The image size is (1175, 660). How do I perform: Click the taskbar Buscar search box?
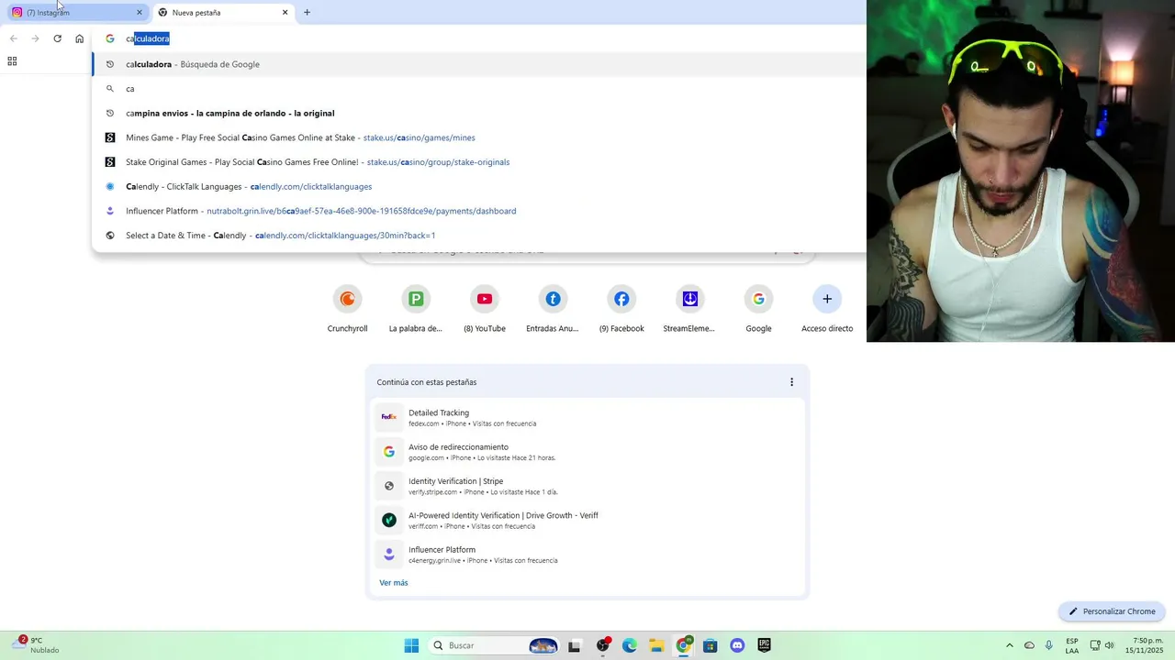click(496, 645)
